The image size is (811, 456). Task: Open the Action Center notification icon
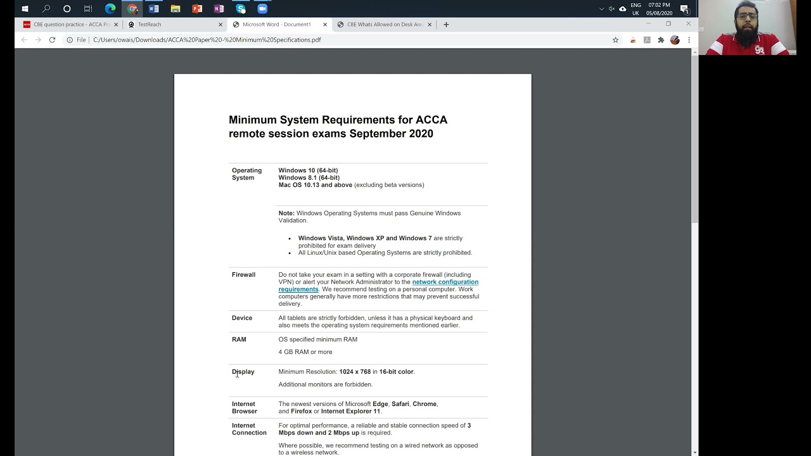[684, 9]
